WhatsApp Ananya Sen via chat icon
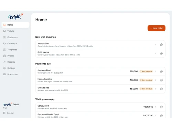 161,45
